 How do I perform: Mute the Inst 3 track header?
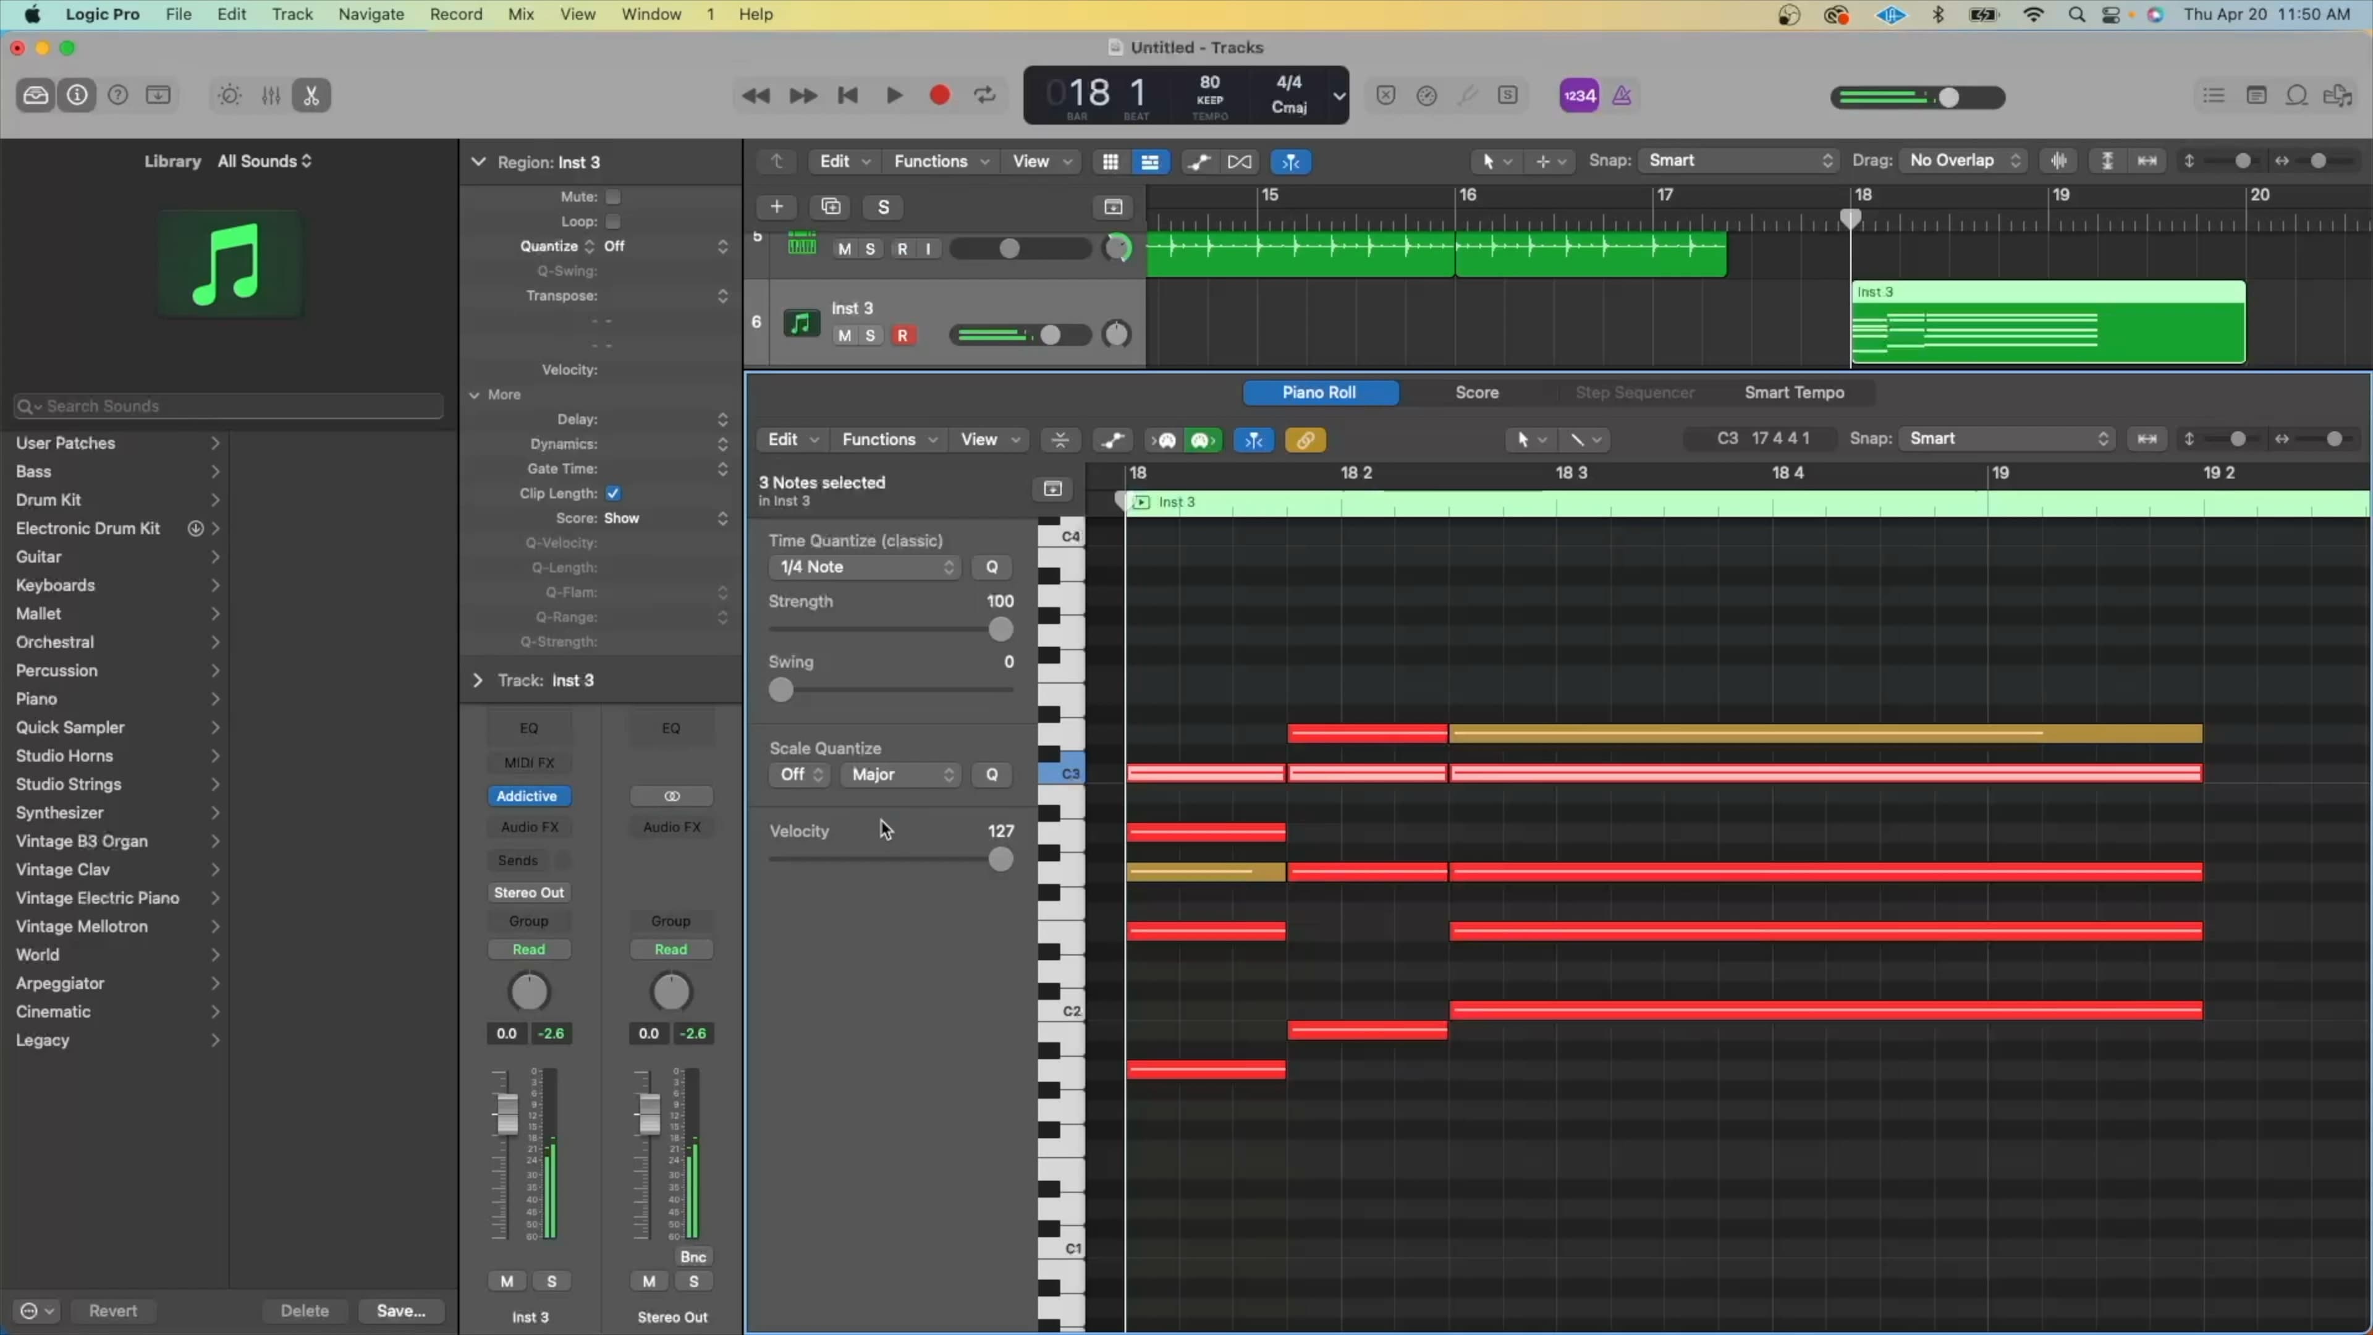click(844, 336)
